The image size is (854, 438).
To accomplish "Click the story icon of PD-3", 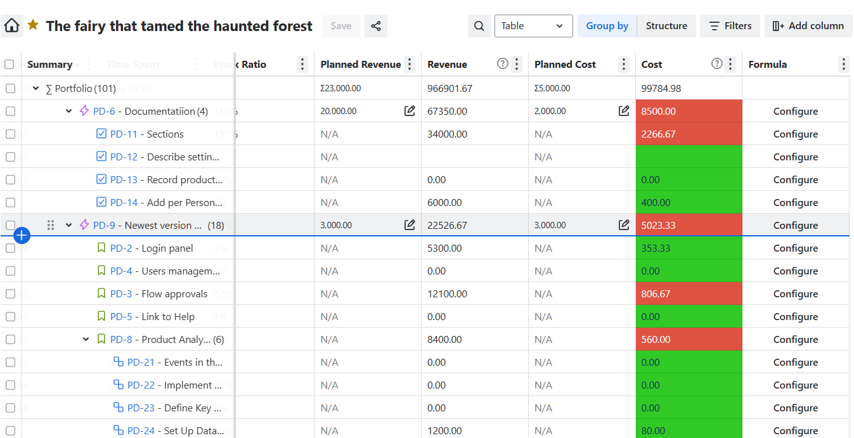I will pos(101,293).
